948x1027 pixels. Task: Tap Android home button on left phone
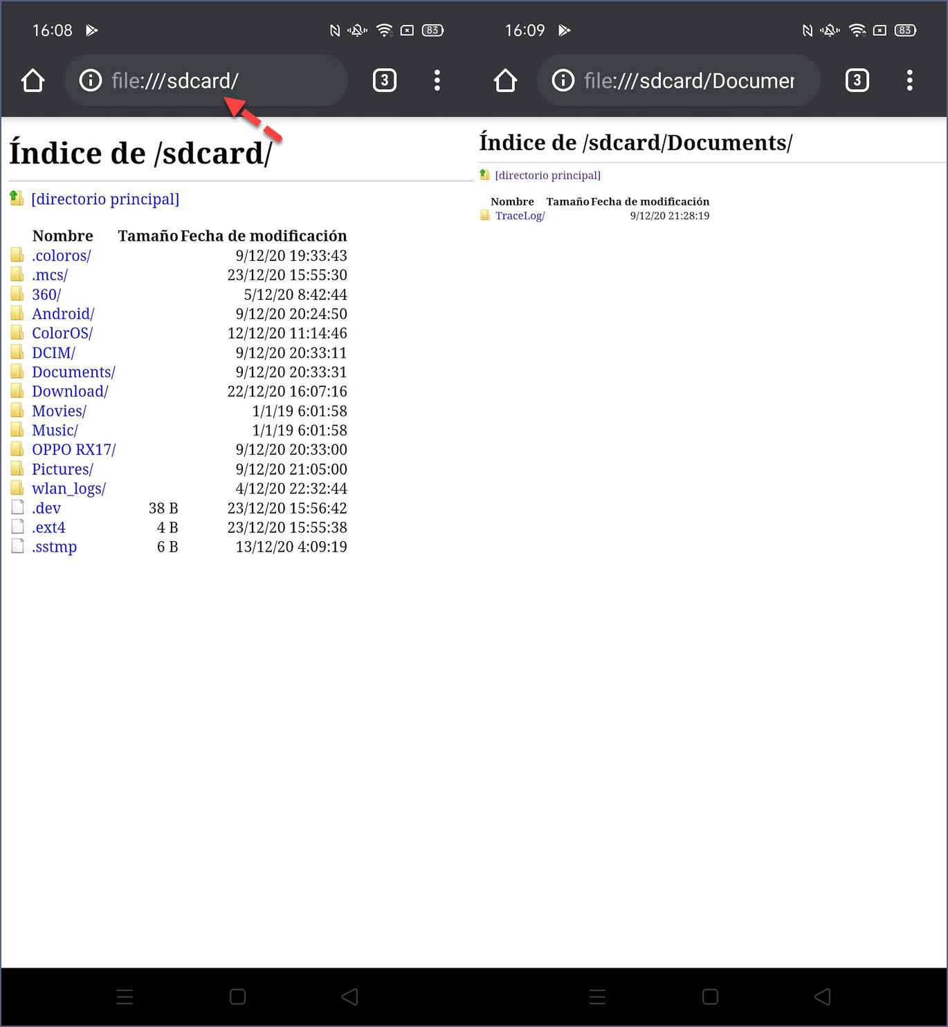tap(237, 997)
